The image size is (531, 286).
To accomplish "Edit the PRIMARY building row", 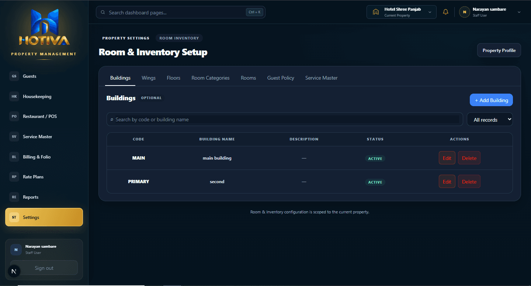I will click(447, 181).
